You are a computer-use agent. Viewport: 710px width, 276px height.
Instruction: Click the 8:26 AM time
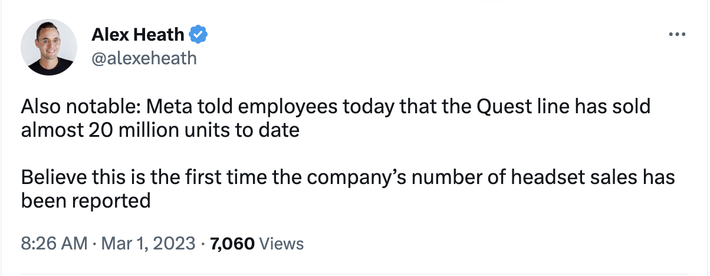point(54,243)
